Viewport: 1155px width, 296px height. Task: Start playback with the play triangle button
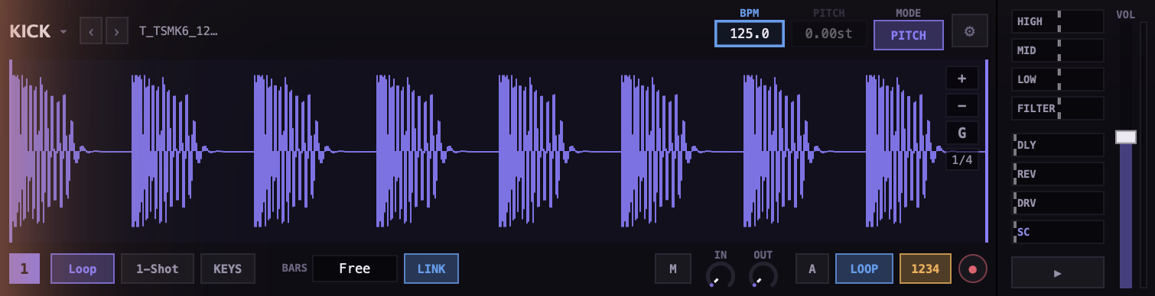point(1058,272)
